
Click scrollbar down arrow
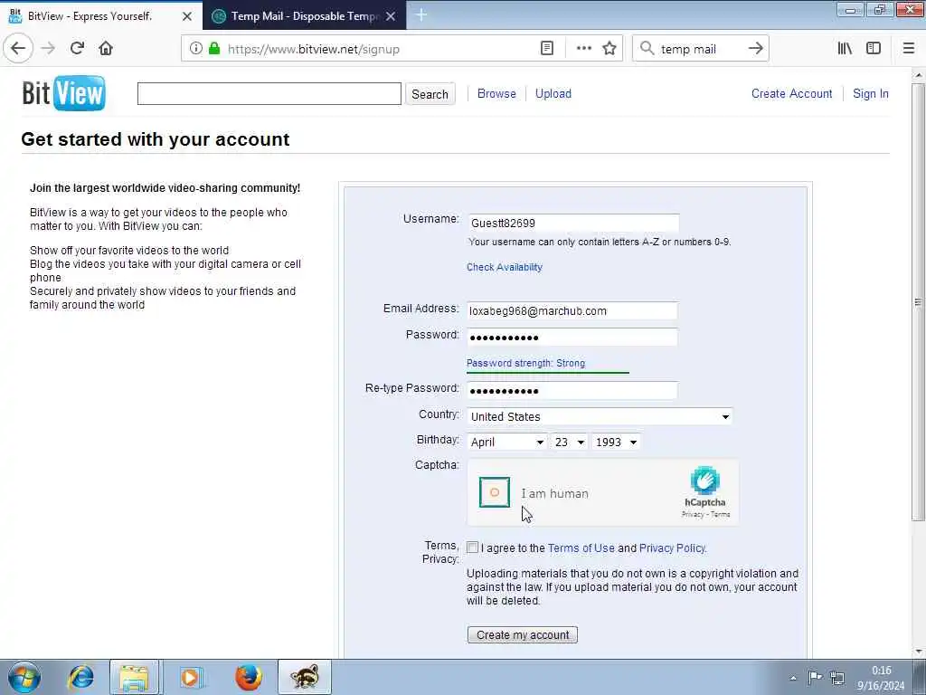coord(919,652)
